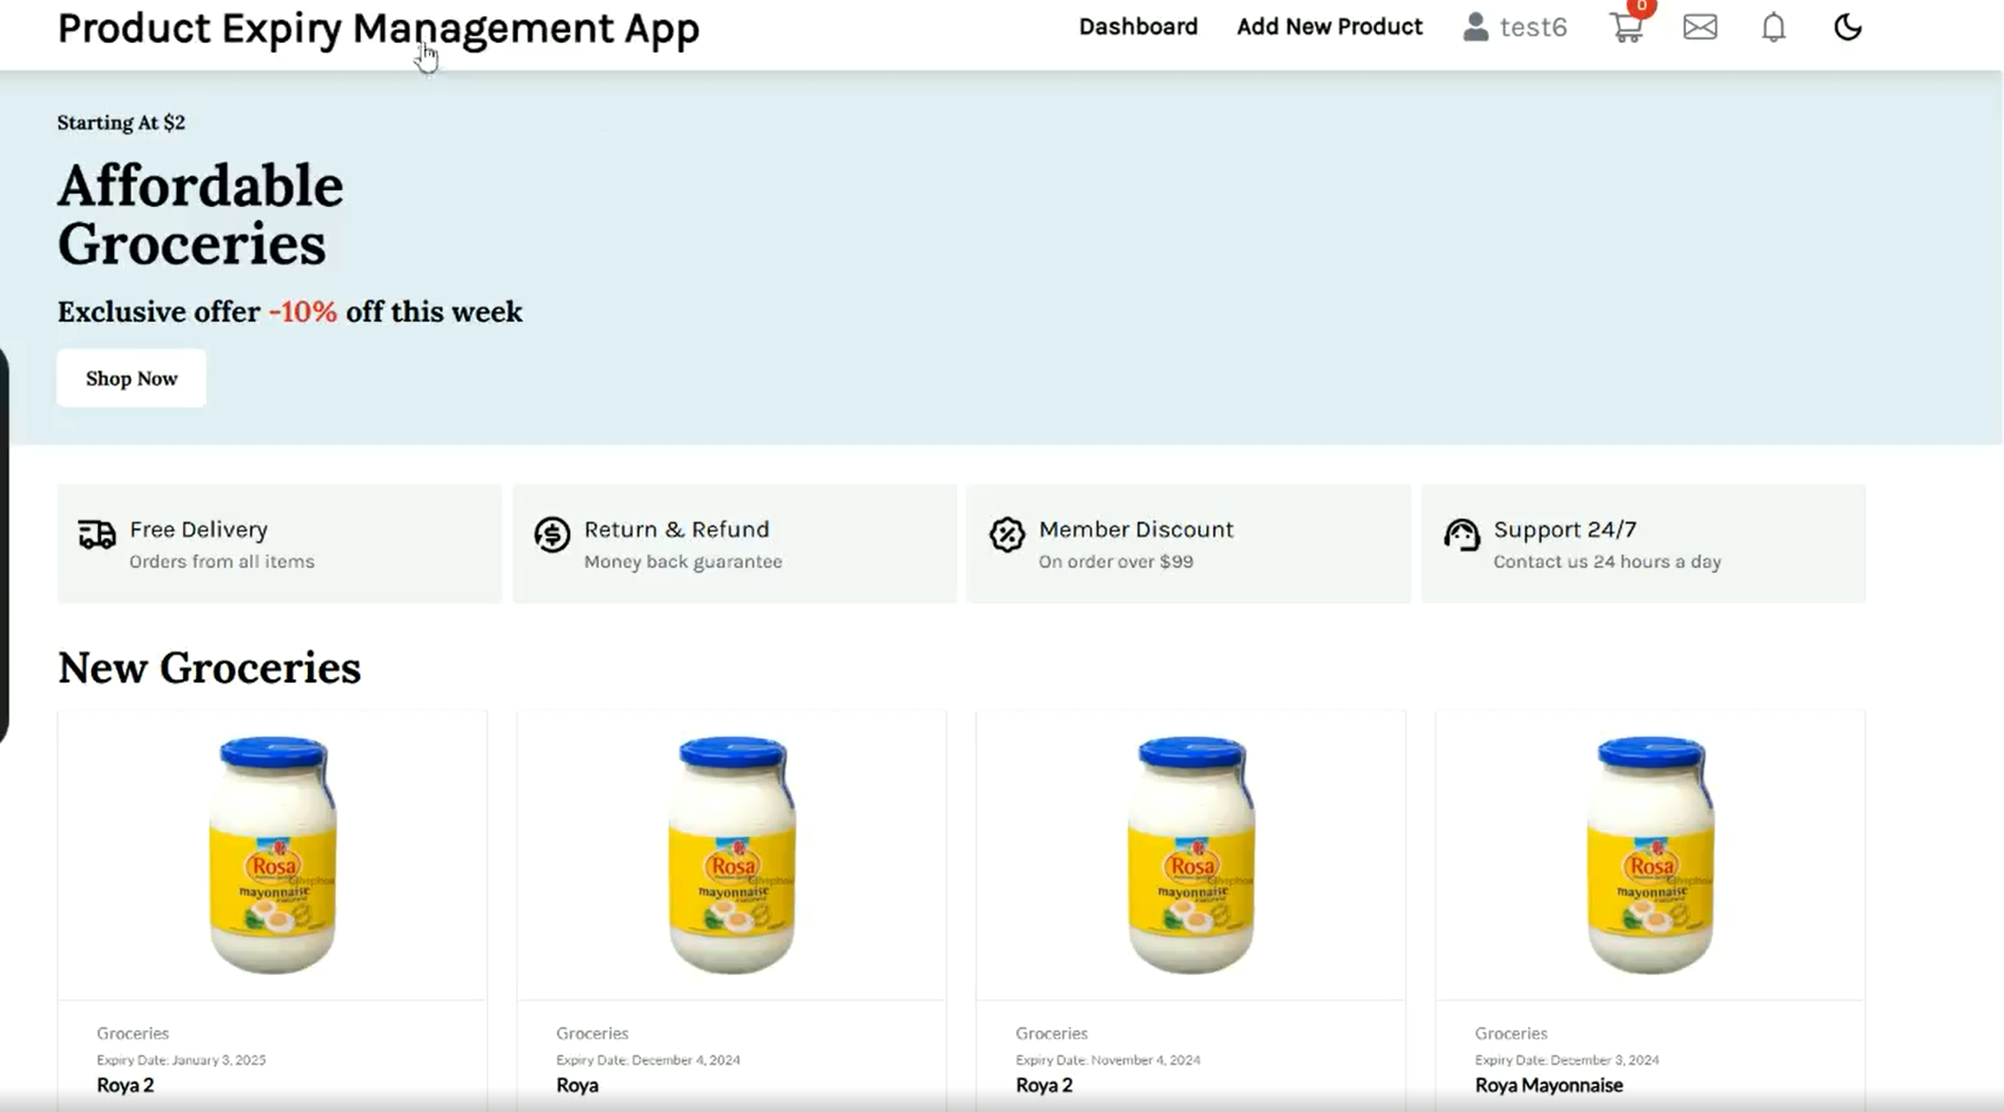Click the Roya product title
Screen dimensions: 2004x1112
click(577, 1085)
